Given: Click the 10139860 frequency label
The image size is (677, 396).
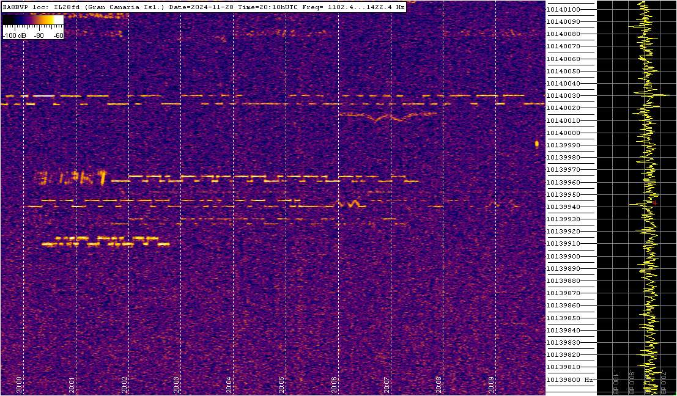Looking at the screenshot, I should pos(563,306).
